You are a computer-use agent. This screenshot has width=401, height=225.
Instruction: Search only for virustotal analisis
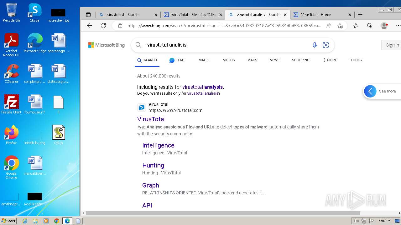point(203,93)
